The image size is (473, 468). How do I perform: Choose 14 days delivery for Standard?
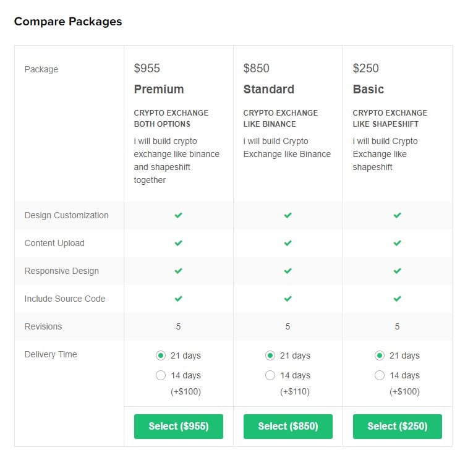(270, 375)
